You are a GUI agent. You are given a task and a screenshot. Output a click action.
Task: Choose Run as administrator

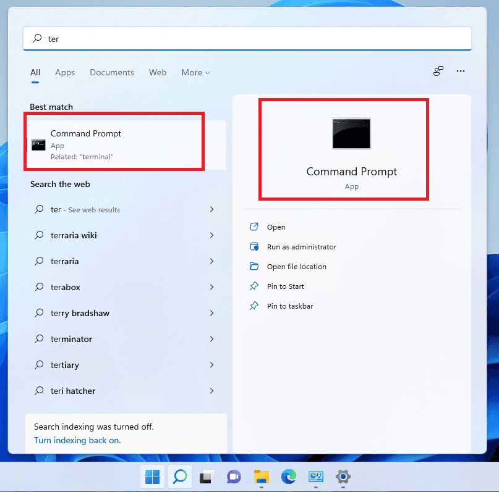coord(301,247)
